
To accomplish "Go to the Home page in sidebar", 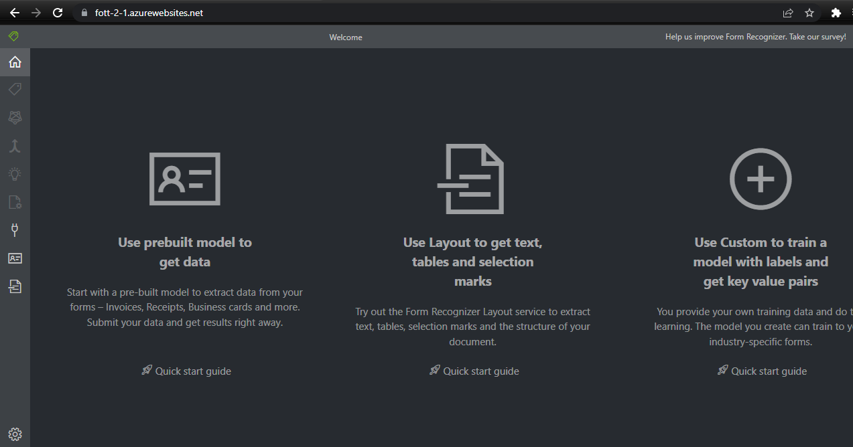I will [15, 62].
